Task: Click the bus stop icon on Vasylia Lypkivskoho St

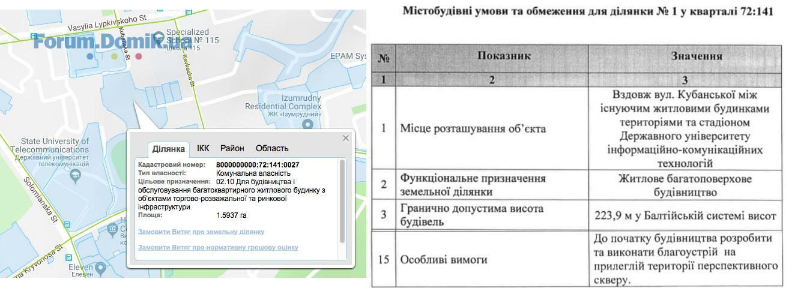Action: (34, 37)
